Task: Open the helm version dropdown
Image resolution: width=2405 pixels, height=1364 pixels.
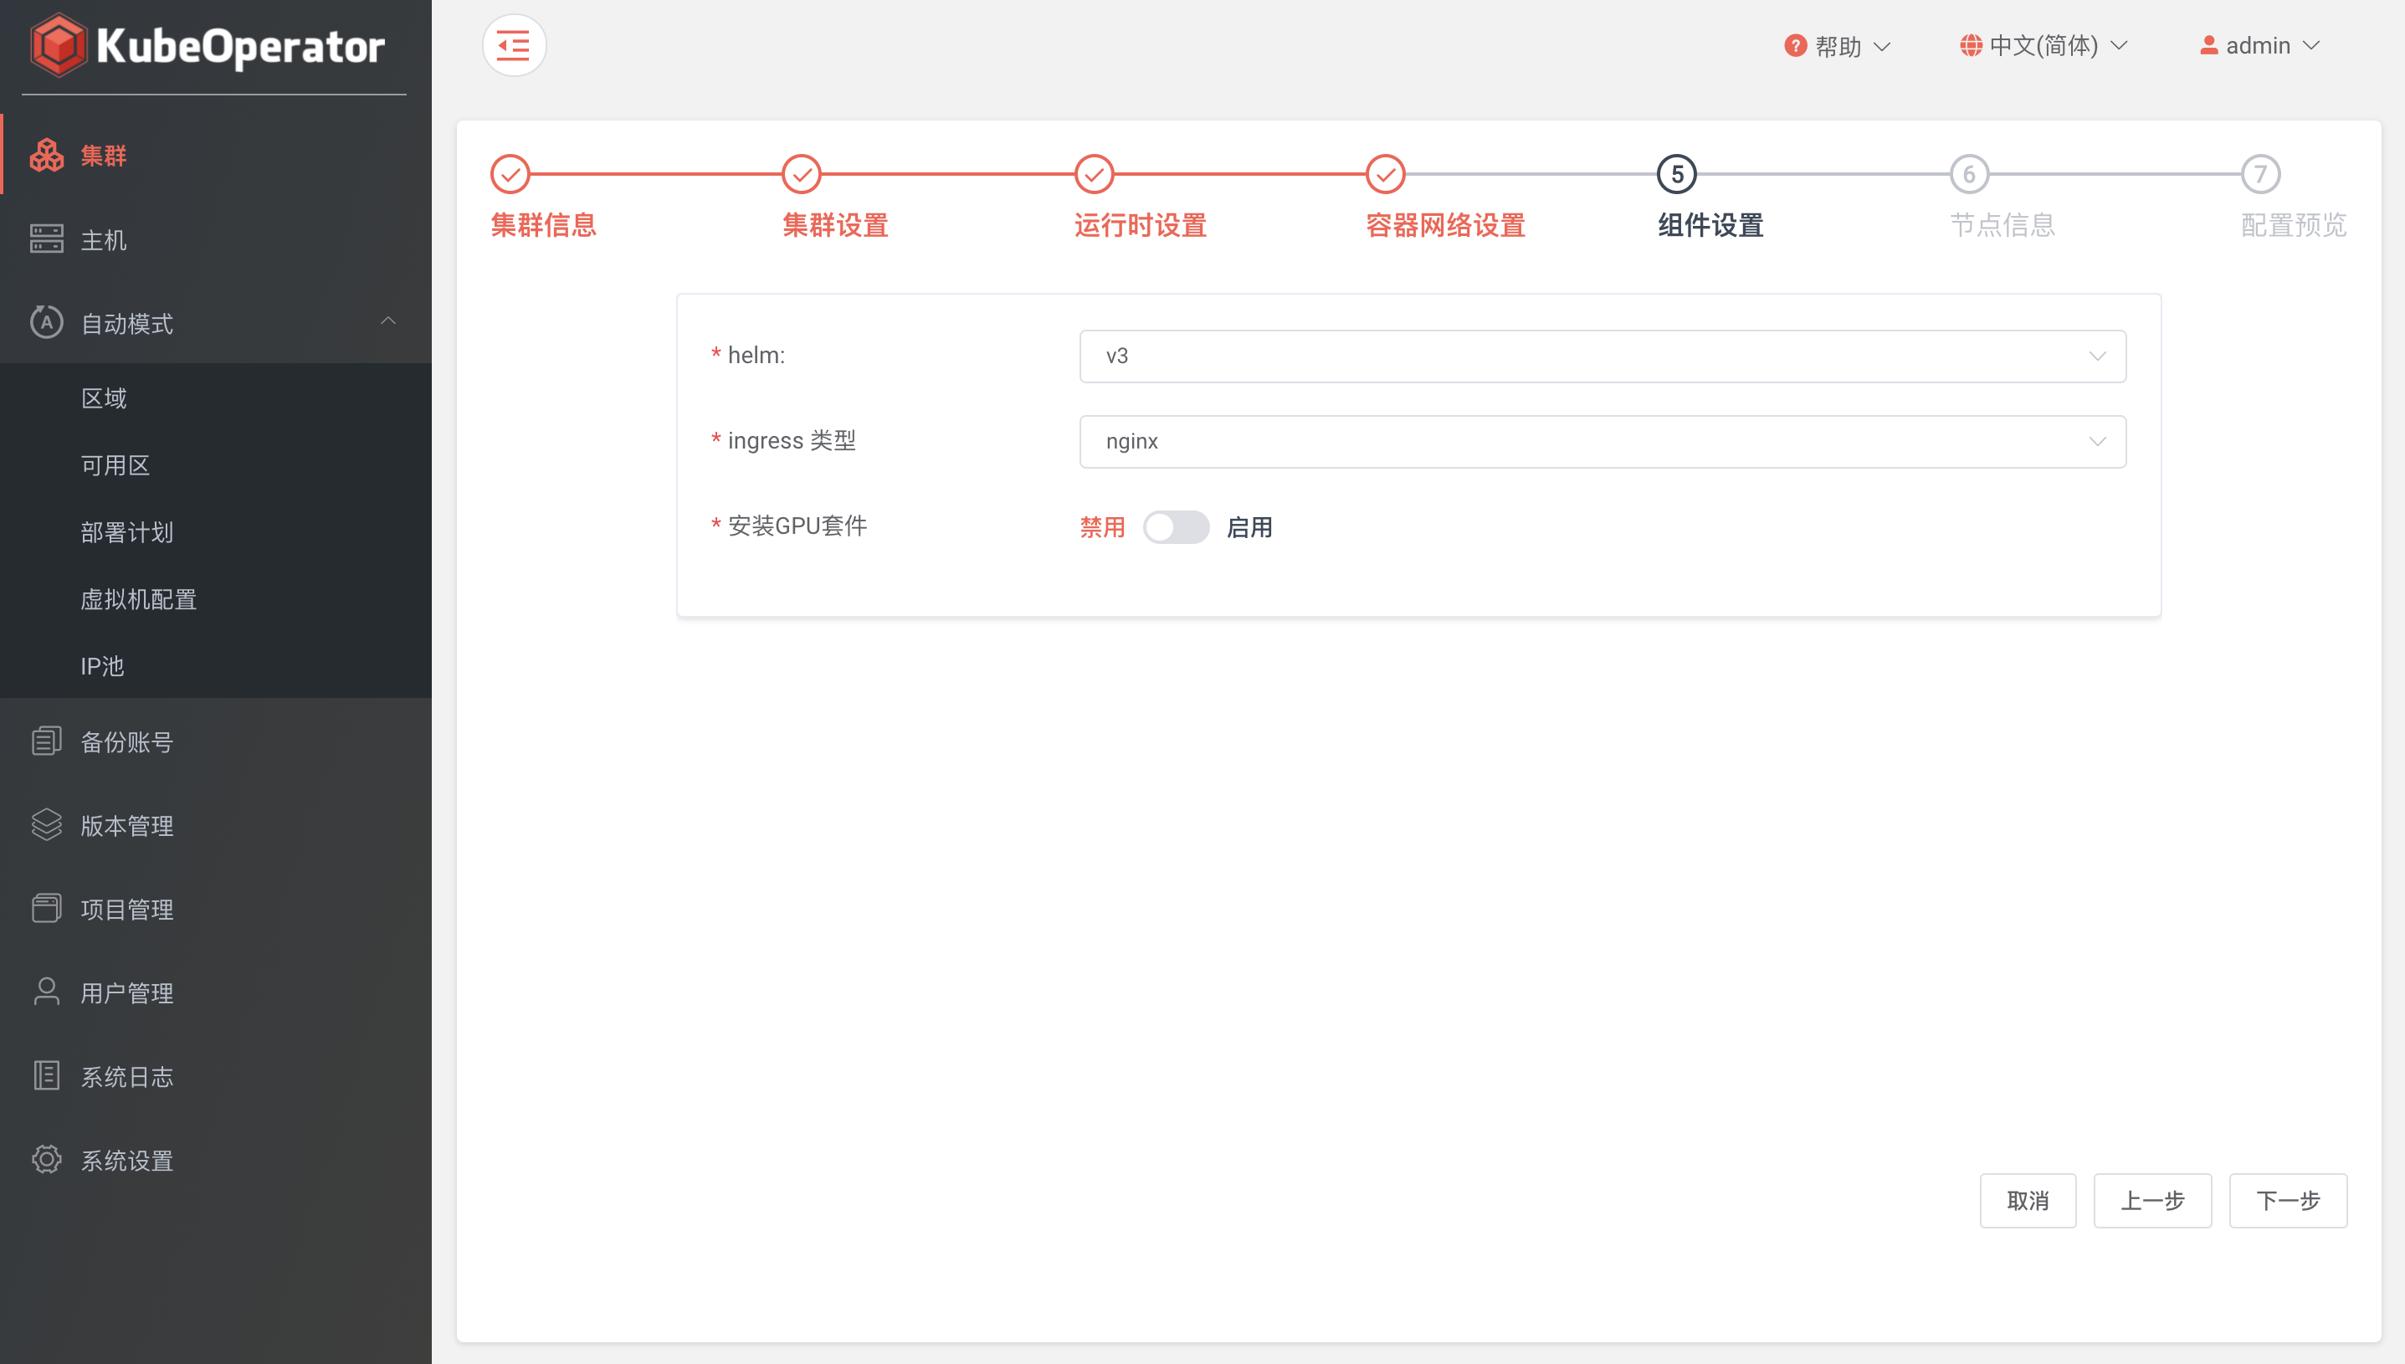Action: [1602, 356]
